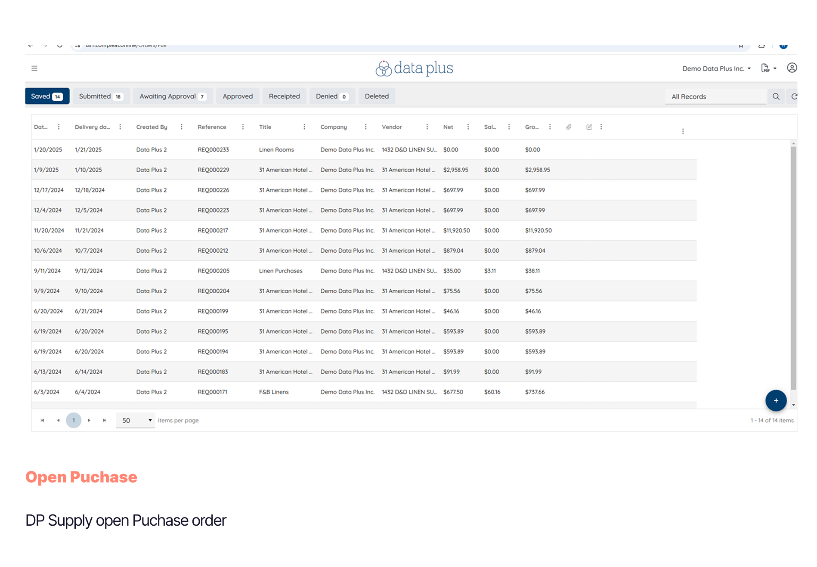817x567 pixels.
Task: Switch to the Deleted tab
Action: coord(377,96)
